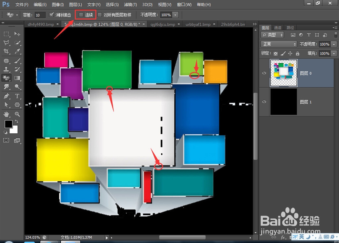Switch to the 通道 channels tab
The width and height of the screenshot is (339, 243).
(278, 28)
